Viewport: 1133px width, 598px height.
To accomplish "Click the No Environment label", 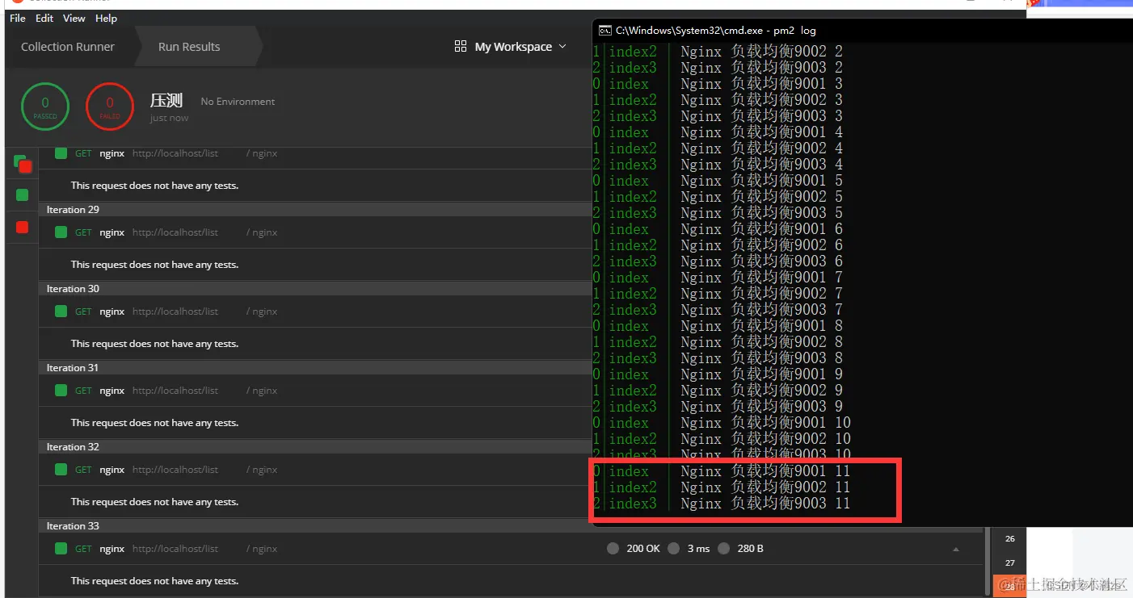I will 238,102.
